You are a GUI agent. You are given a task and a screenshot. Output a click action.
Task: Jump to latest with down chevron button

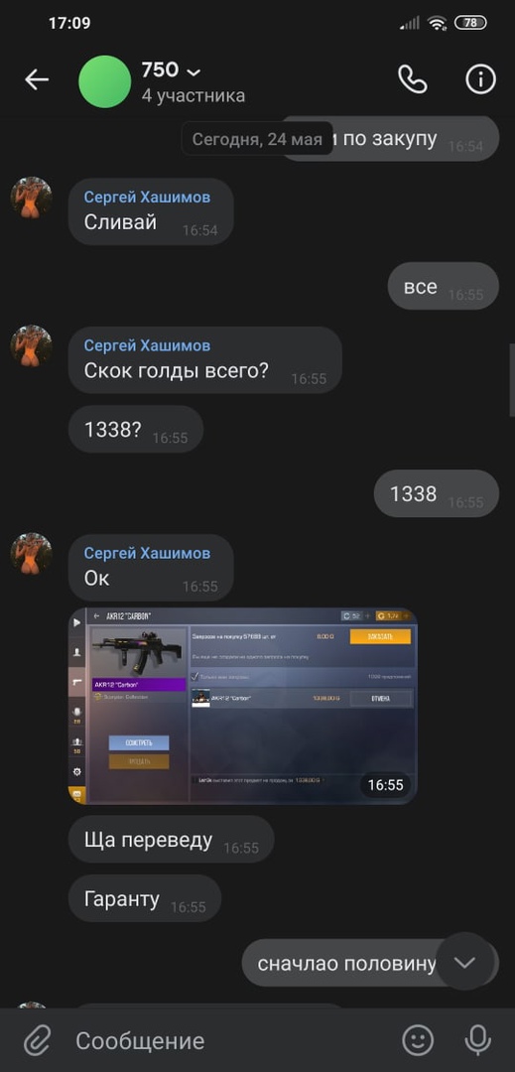click(464, 962)
